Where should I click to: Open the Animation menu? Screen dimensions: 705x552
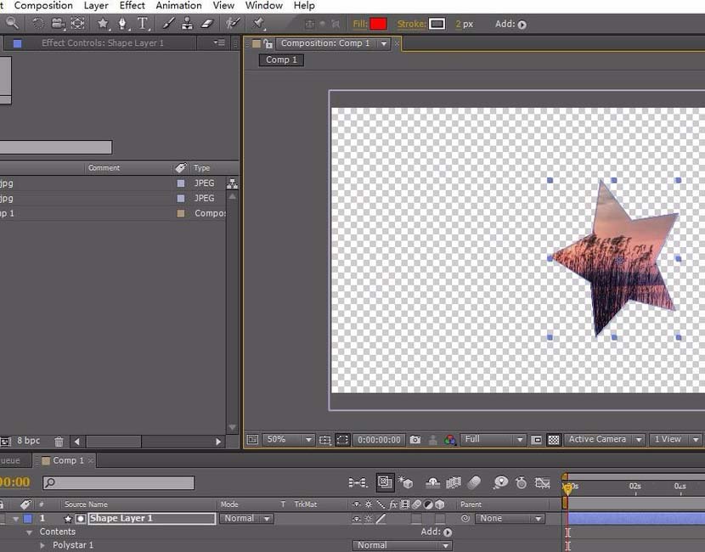click(x=178, y=5)
